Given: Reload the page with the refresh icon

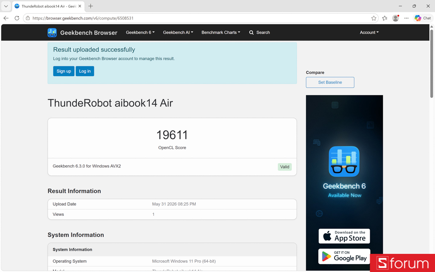Looking at the screenshot, I should point(17,18).
